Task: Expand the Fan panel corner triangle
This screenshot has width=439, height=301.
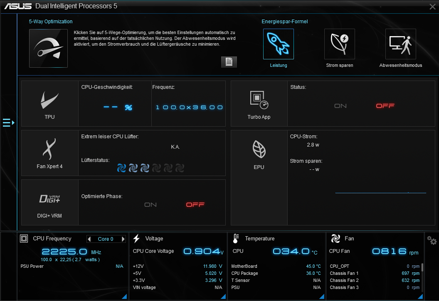Action: pyautogui.click(x=420, y=296)
